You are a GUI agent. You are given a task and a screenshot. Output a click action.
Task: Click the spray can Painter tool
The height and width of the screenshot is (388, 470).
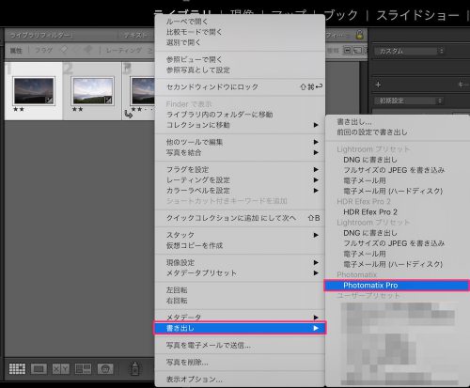(134, 369)
